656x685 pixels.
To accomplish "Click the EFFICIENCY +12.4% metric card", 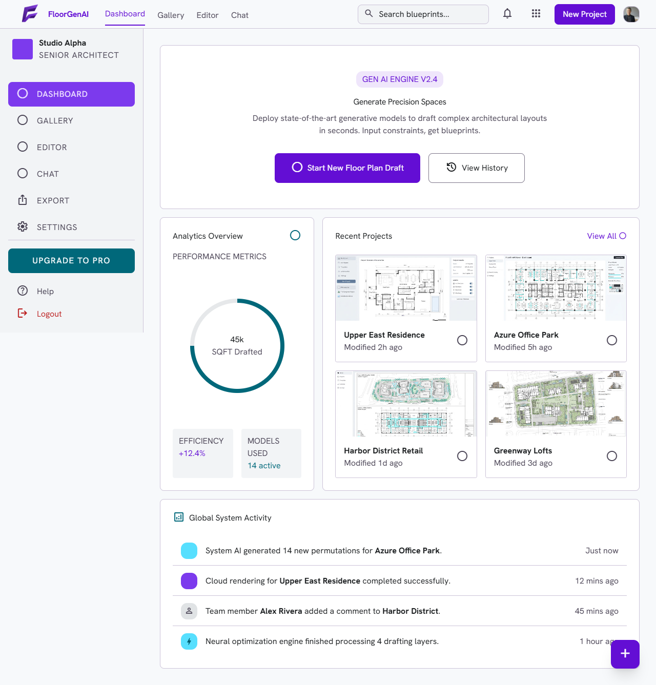I will (x=203, y=453).
